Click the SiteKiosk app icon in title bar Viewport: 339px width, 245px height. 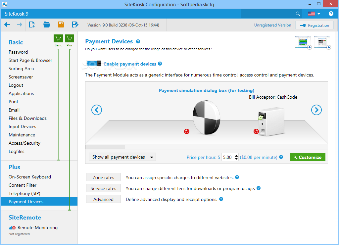click(5, 4)
